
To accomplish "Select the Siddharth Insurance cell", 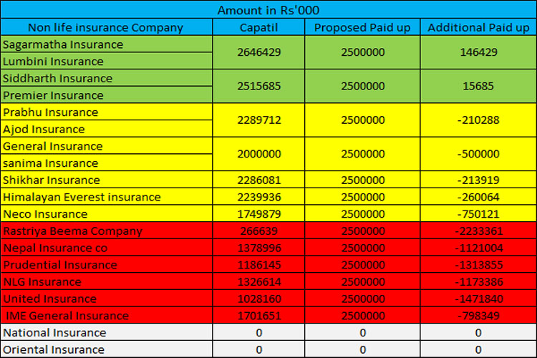I will coord(57,78).
